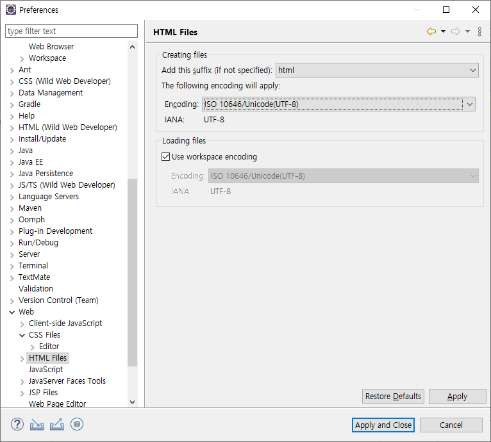
Task: Collapse the Web tree node
Action: pos(12,312)
